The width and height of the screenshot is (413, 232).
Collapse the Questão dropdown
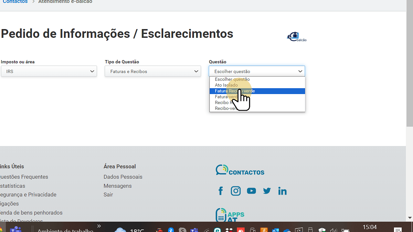(x=257, y=71)
